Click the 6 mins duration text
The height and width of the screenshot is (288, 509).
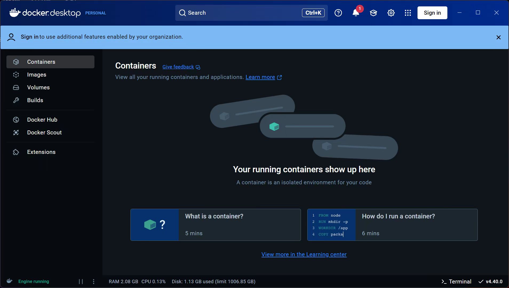pyautogui.click(x=371, y=233)
